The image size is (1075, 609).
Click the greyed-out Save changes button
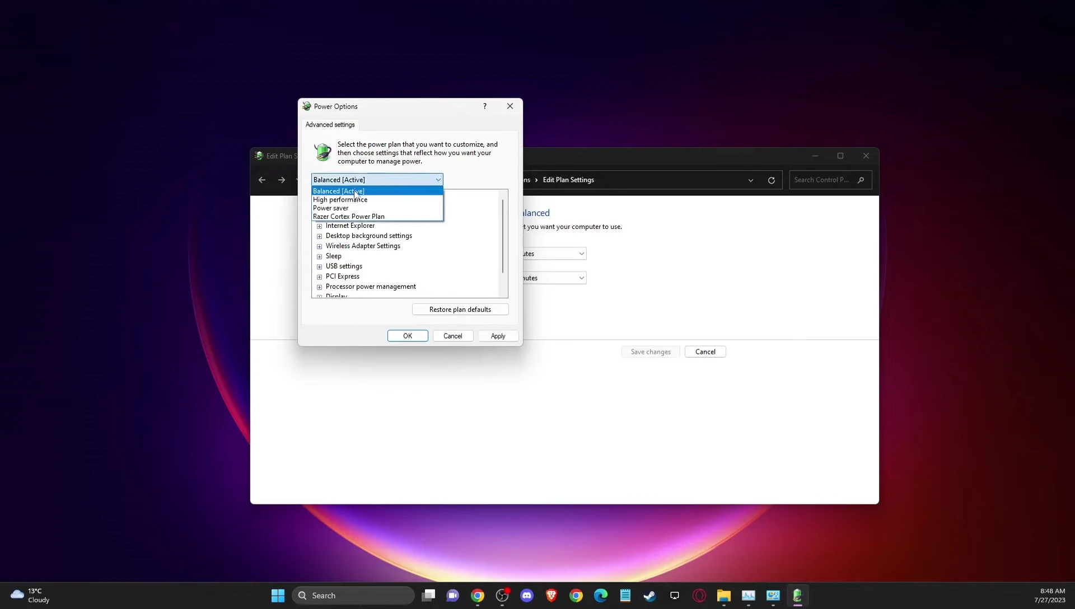(x=651, y=352)
